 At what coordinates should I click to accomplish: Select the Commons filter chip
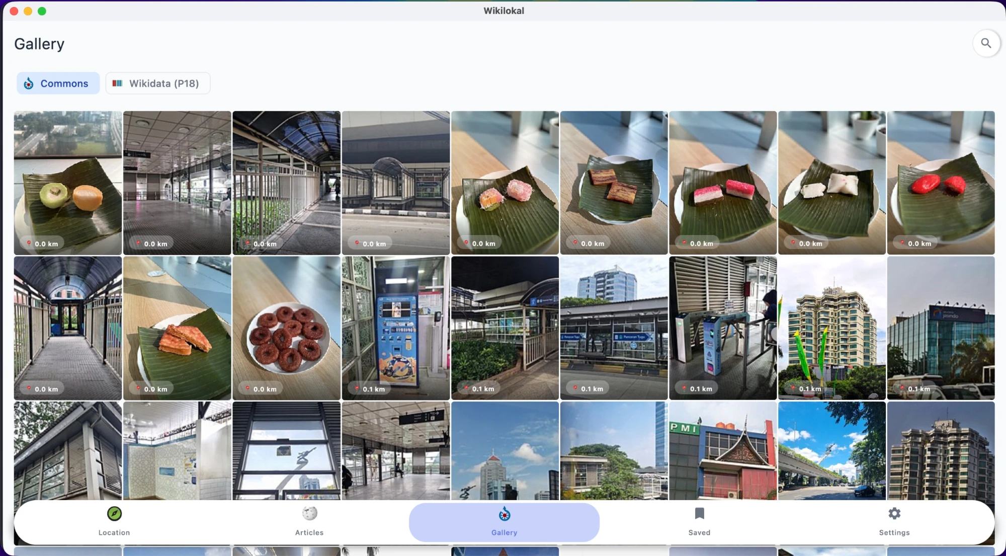[x=58, y=84]
